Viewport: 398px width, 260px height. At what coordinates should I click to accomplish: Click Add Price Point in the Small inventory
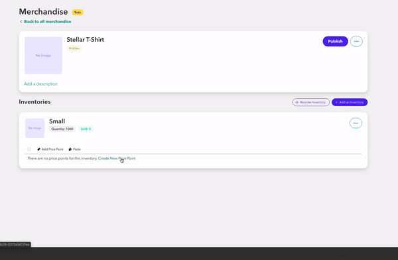[x=50, y=149]
